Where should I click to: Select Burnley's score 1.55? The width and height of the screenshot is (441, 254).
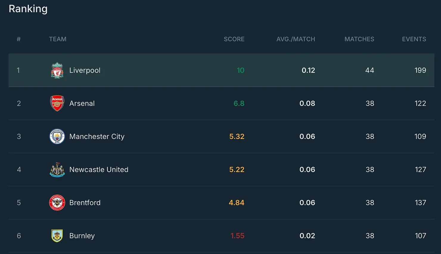coord(237,236)
